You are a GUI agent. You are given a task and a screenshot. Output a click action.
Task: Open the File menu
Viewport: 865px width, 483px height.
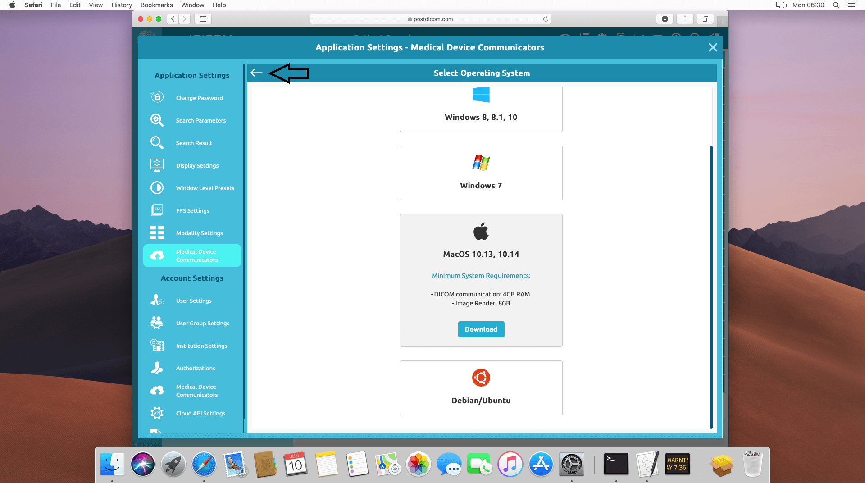[x=56, y=5]
